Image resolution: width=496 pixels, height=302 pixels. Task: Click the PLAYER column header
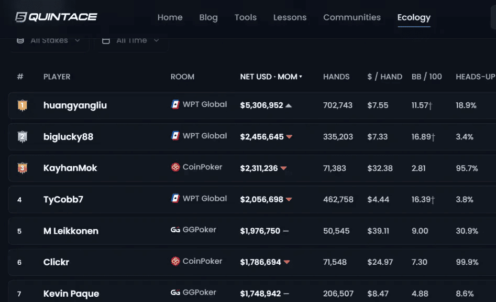[57, 77]
